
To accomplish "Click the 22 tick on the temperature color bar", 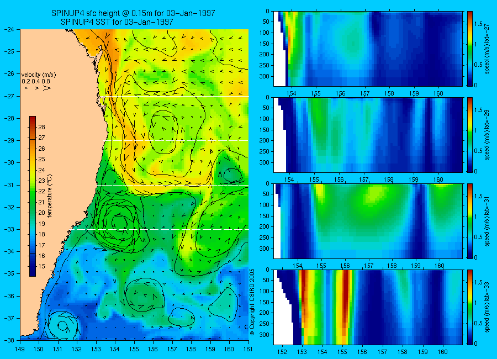I will (41, 191).
